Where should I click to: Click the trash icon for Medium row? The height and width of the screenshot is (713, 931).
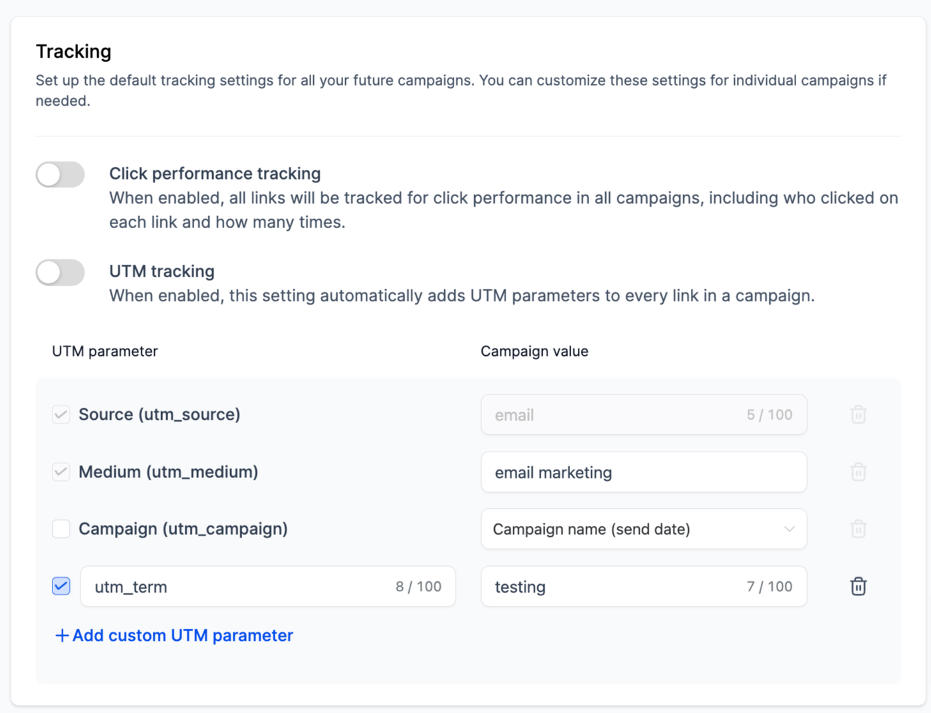[858, 472]
